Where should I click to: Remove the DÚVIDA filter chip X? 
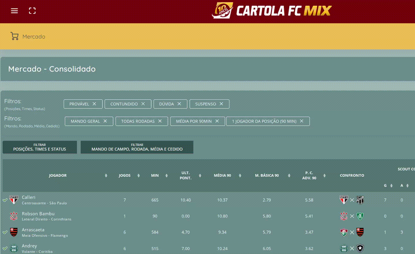tap(179, 104)
